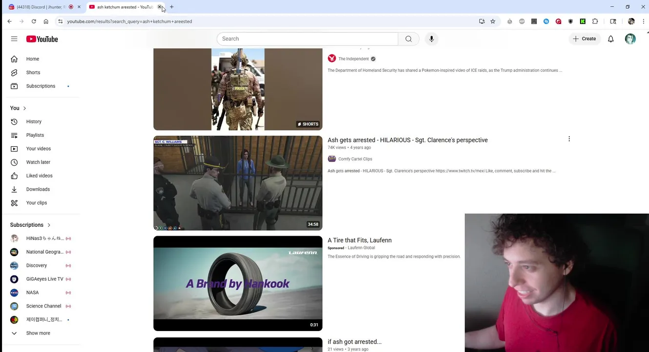Open The Independent channel avatar

[x=332, y=59]
